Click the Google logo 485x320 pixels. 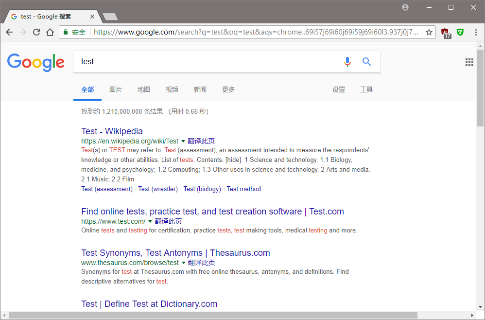36,62
